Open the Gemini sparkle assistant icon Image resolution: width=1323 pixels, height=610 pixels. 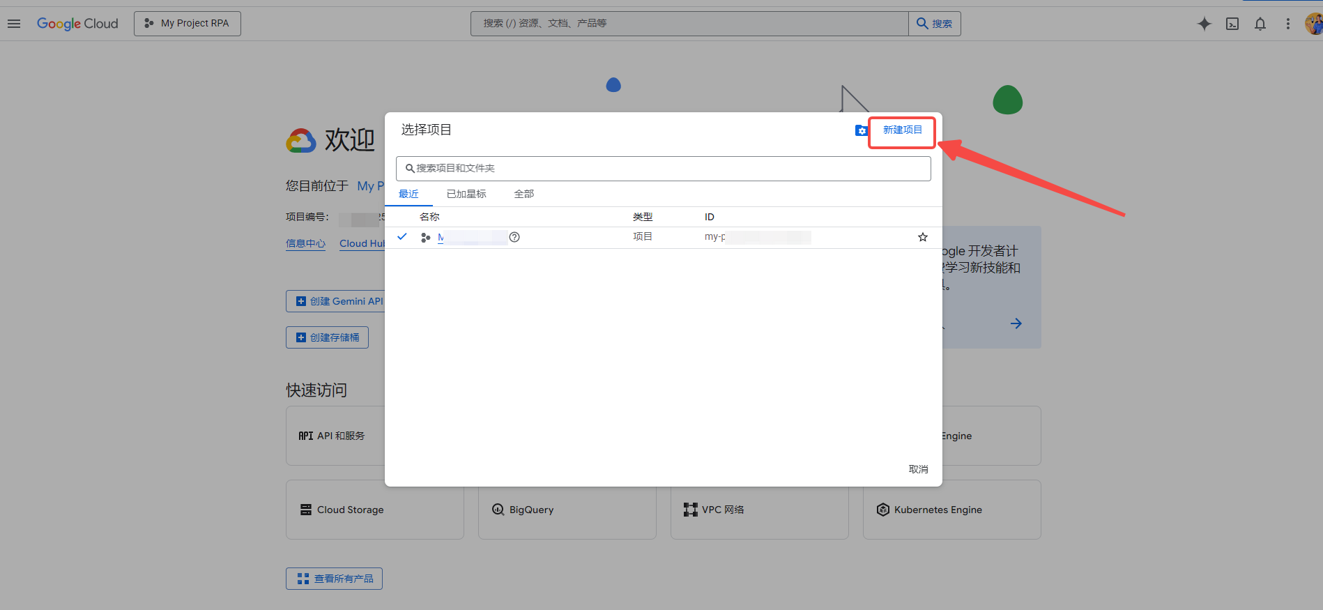pyautogui.click(x=1205, y=24)
